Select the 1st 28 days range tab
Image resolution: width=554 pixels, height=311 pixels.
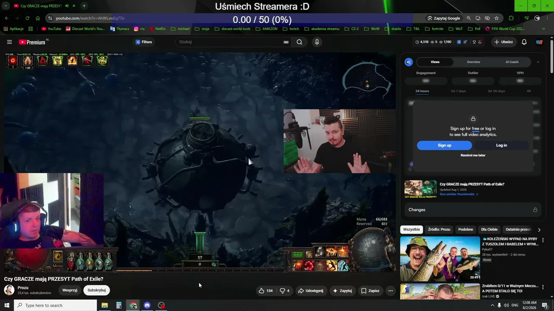coord(496,91)
